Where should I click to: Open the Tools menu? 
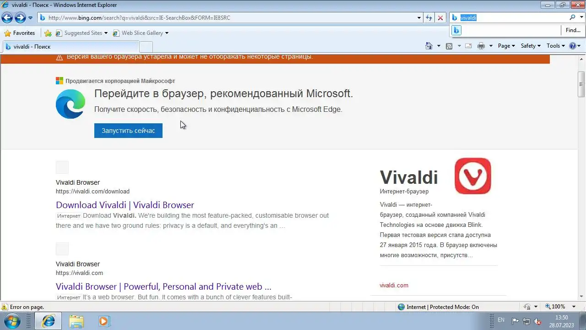(x=556, y=46)
